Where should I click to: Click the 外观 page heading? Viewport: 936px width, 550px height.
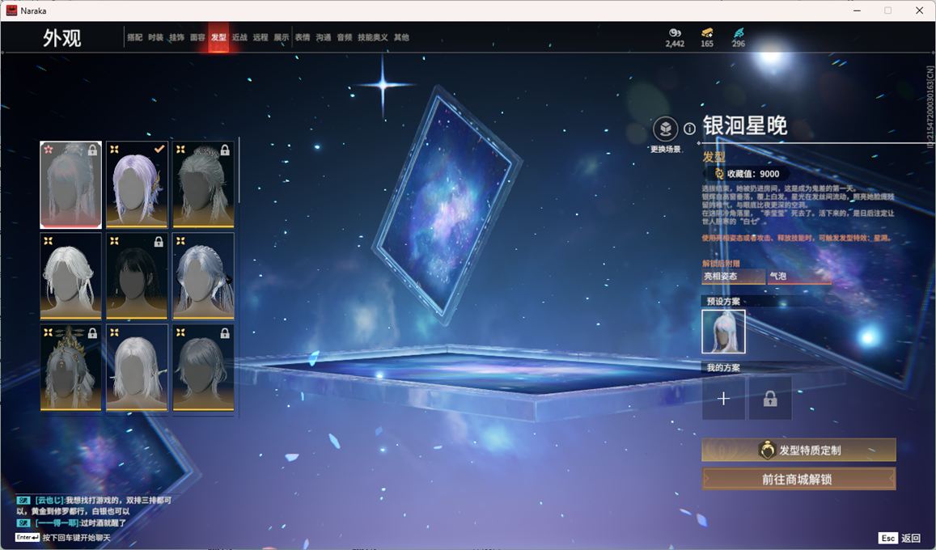coord(61,38)
